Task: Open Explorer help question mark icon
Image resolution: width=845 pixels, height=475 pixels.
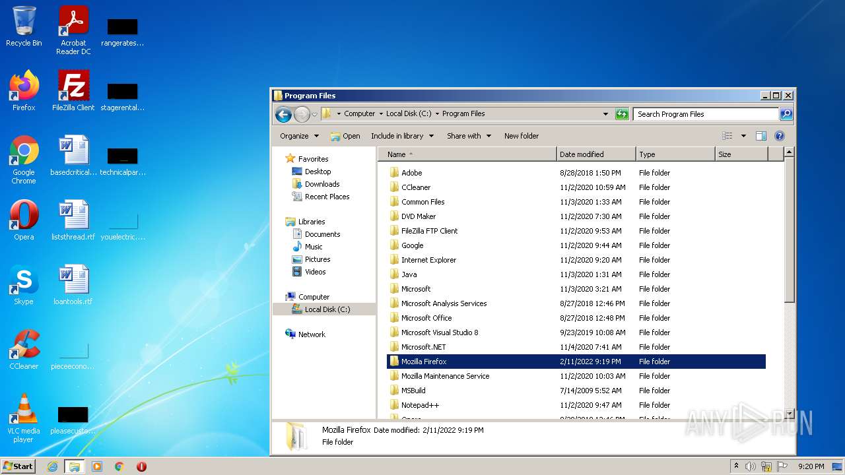Action: (x=779, y=136)
